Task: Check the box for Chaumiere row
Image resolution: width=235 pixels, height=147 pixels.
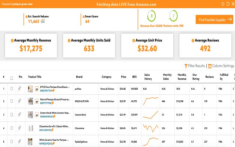Action: [11, 128]
